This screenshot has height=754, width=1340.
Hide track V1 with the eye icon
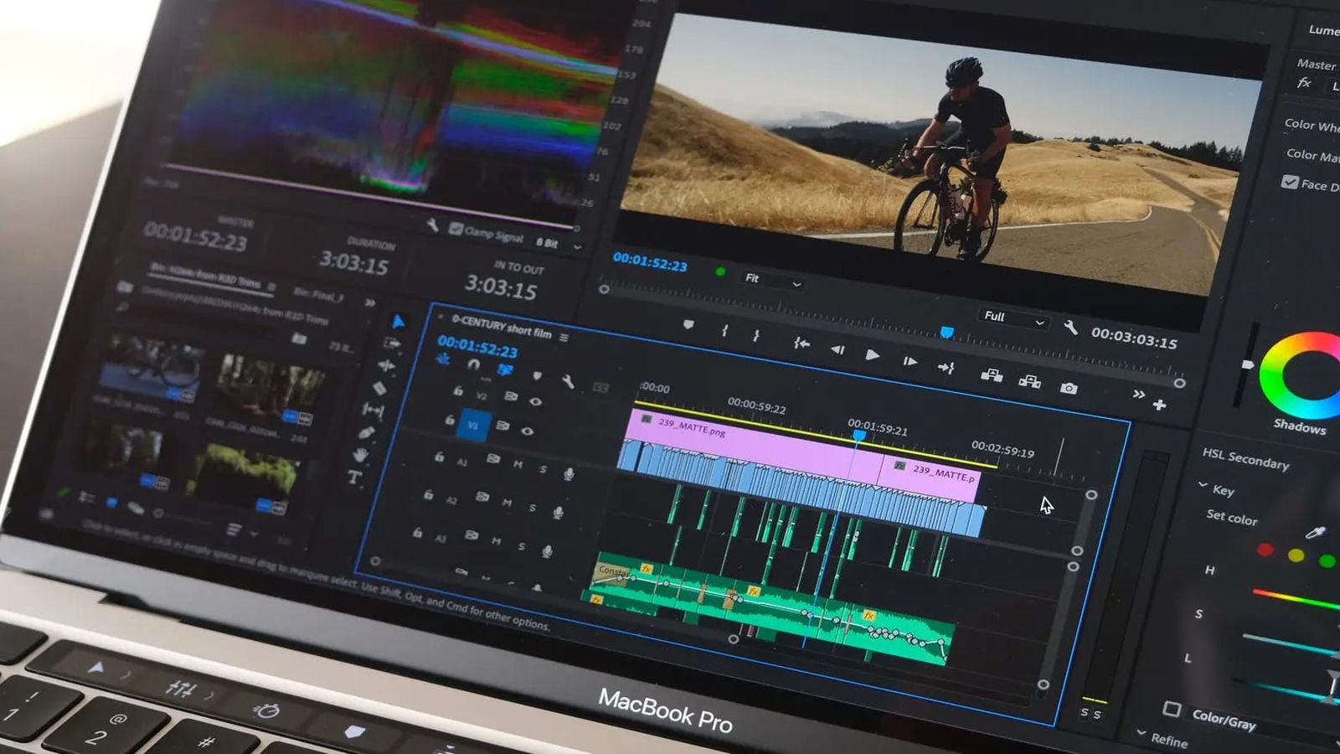527,431
